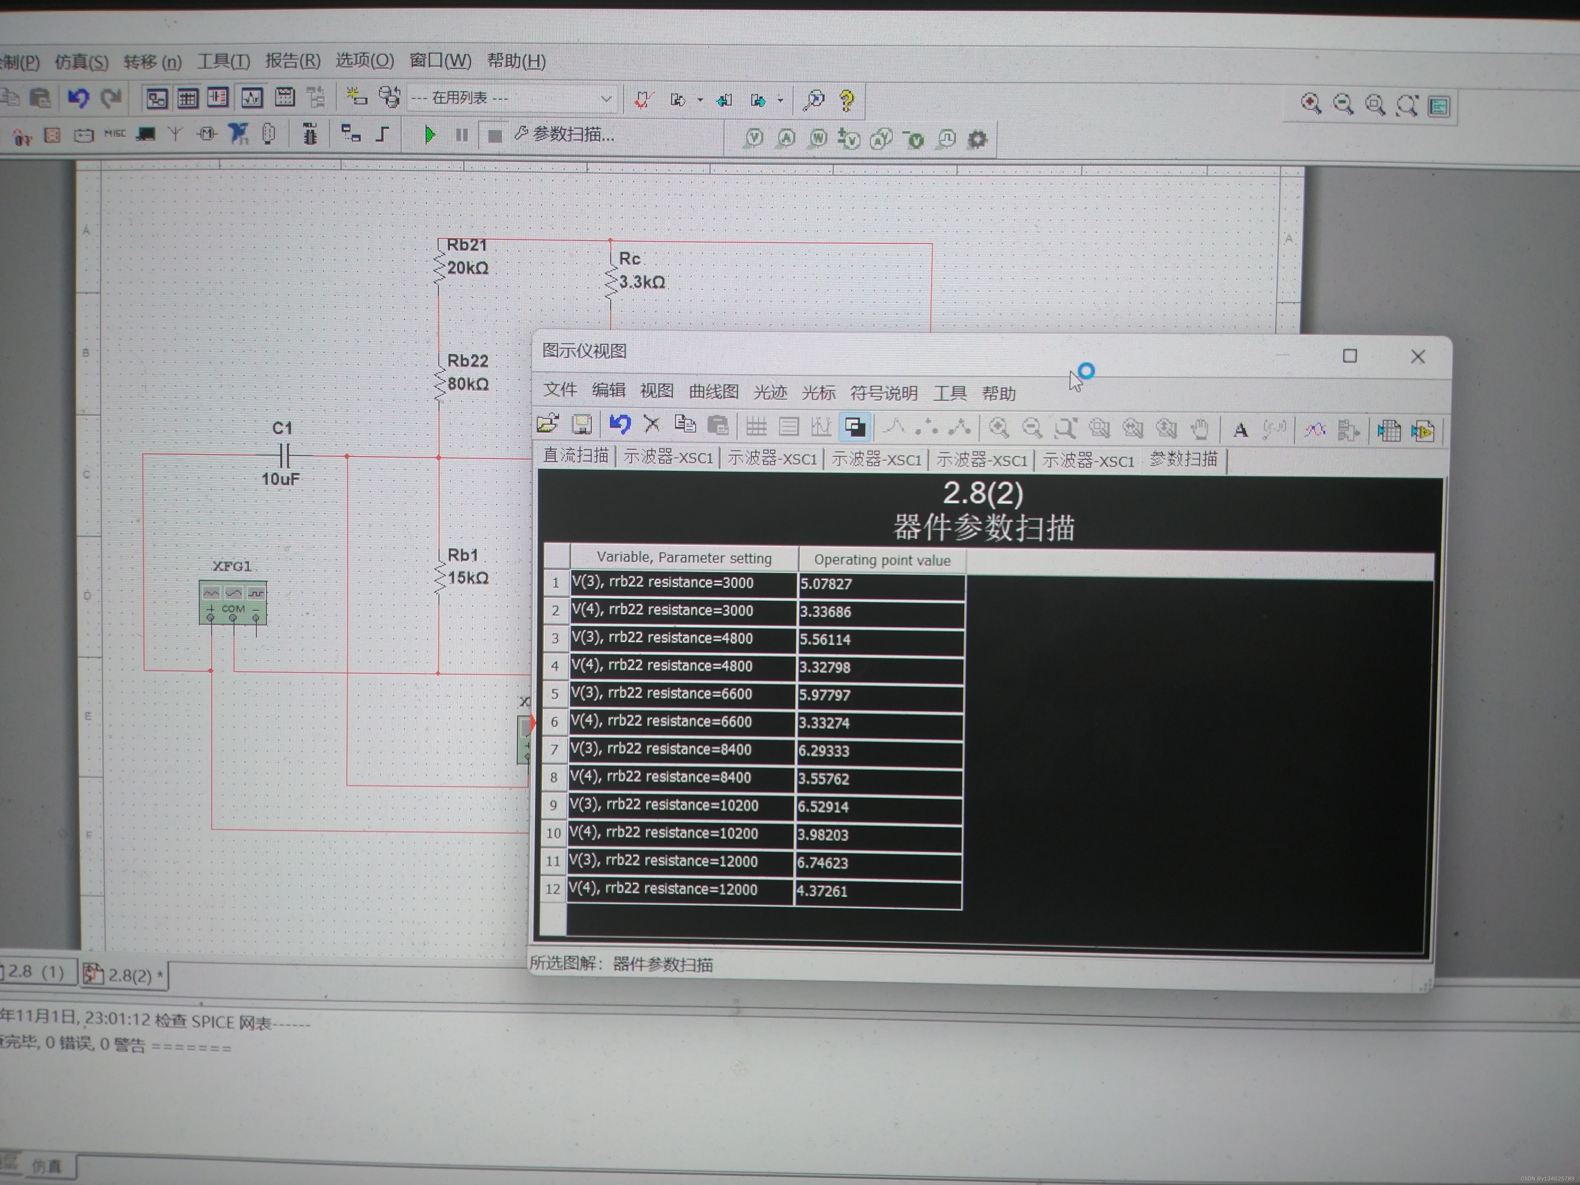Expand back-annotation dropdown arrow in main toolbar
This screenshot has height=1185, width=1580.
[x=700, y=100]
